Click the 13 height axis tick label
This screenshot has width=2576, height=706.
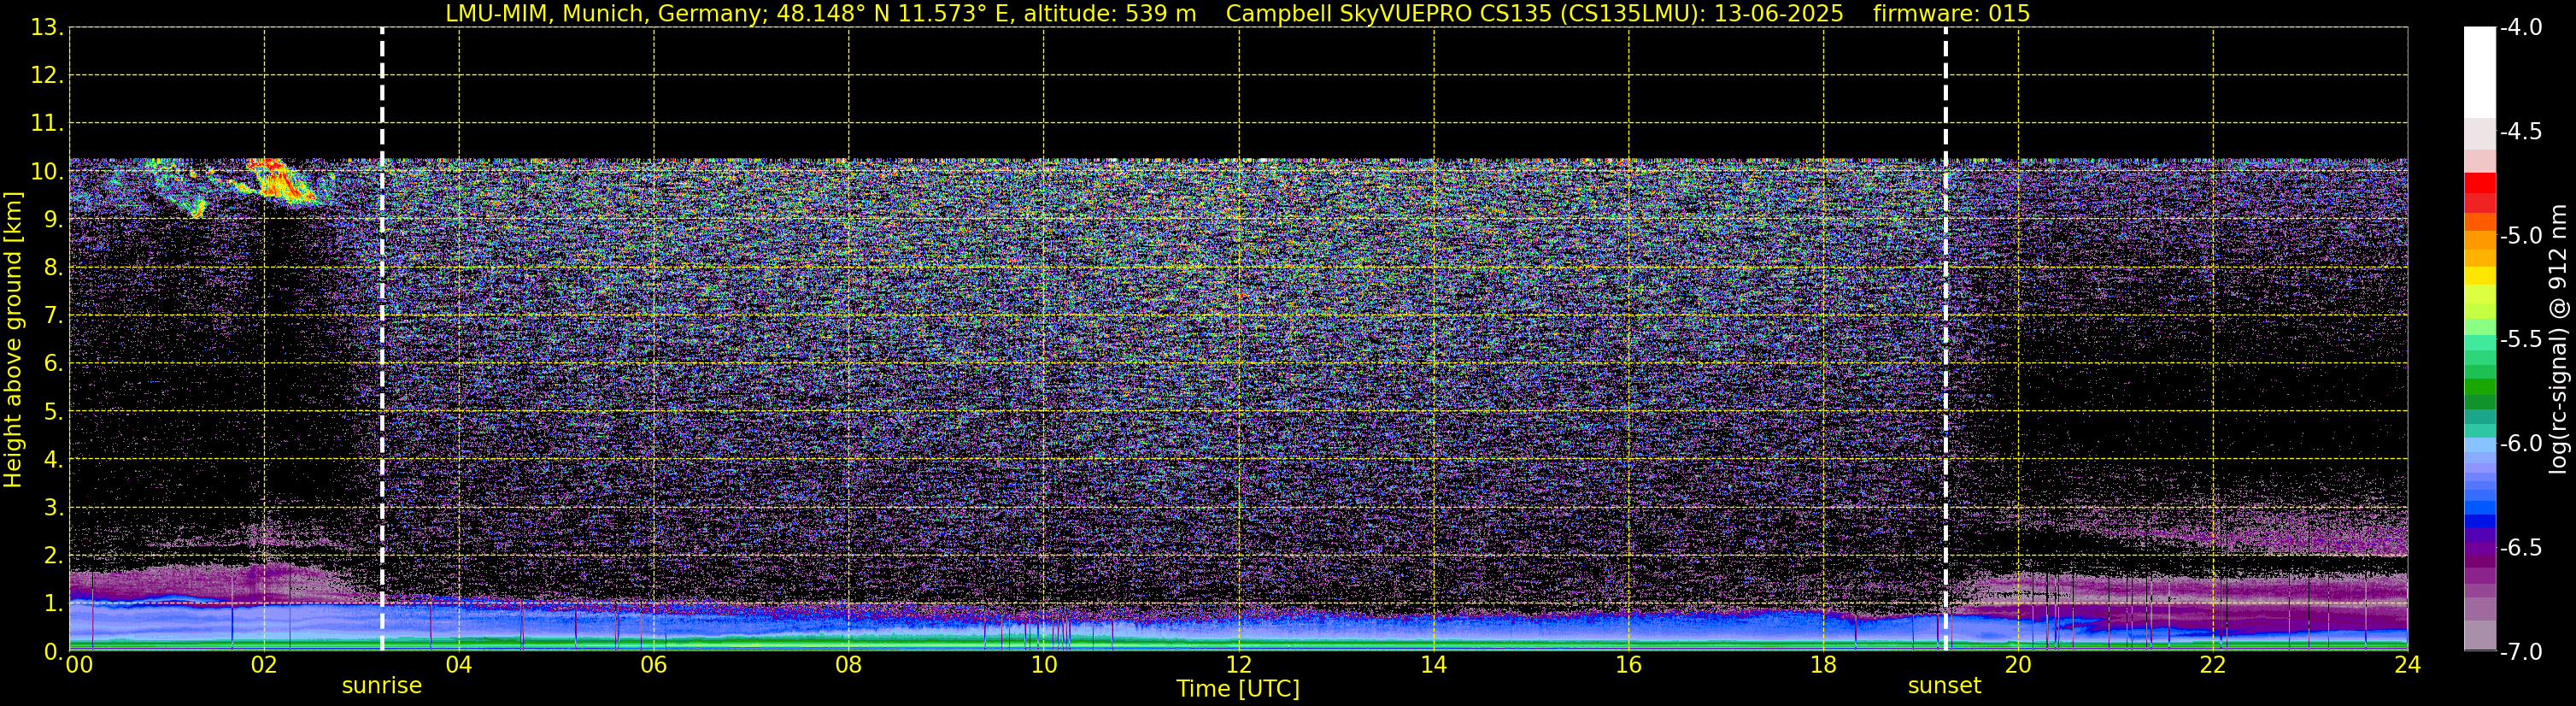(45, 28)
